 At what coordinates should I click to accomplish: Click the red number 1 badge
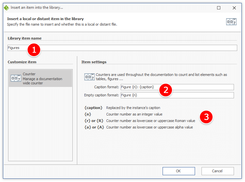[x=34, y=50]
